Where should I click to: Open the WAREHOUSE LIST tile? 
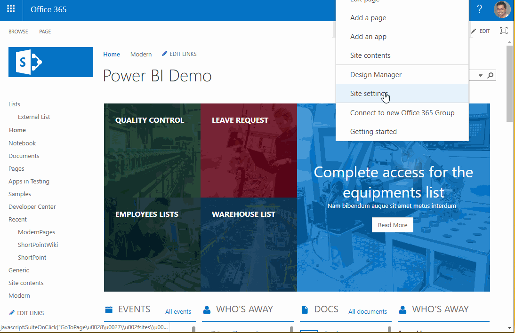pos(249,245)
